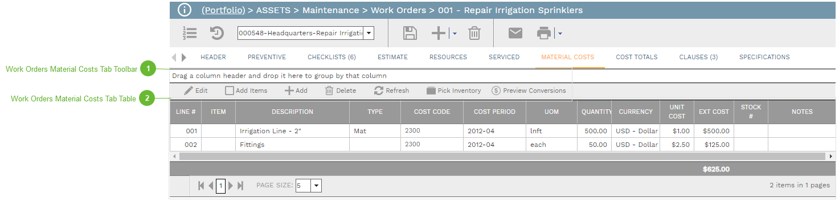Refresh the material costs table
The width and height of the screenshot is (839, 205).
pos(391,91)
